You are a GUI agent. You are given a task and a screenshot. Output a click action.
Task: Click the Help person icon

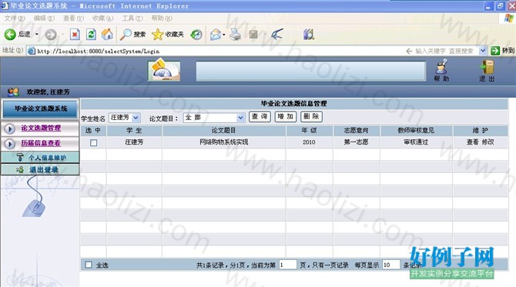click(441, 67)
